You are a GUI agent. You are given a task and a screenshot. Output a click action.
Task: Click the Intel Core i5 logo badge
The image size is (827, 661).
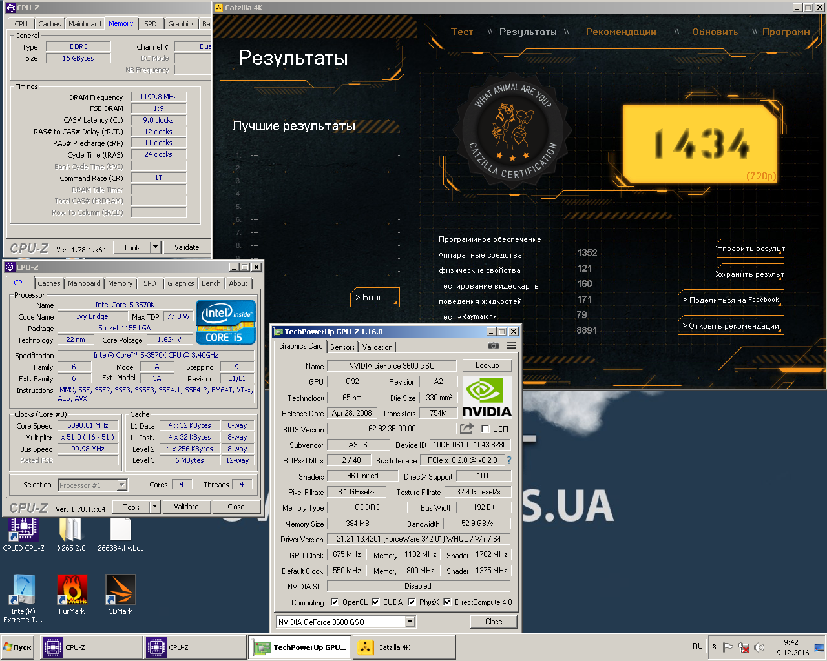click(x=225, y=321)
